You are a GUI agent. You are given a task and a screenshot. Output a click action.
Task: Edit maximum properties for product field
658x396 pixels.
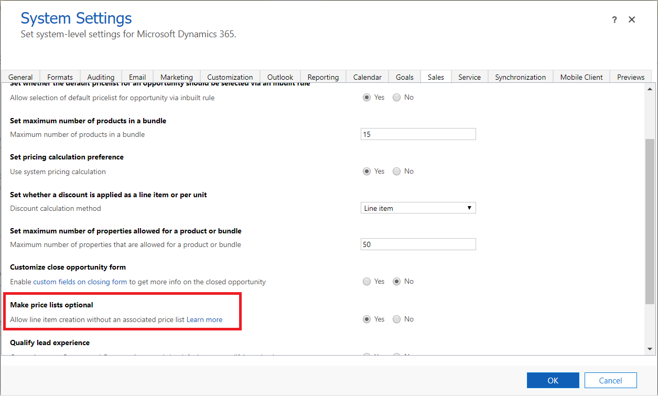point(418,244)
